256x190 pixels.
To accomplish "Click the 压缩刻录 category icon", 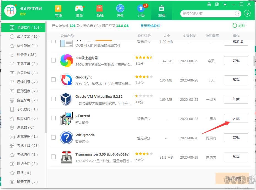I will [x=12, y=82].
